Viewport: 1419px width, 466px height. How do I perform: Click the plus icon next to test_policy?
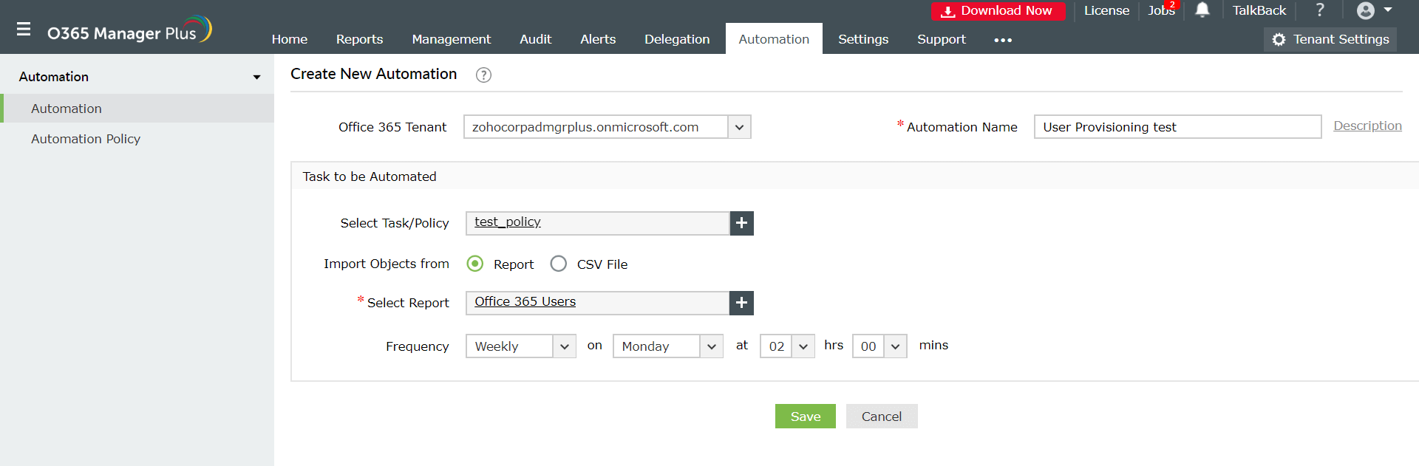click(742, 223)
